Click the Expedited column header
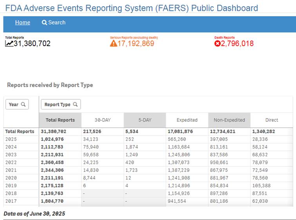 (x=187, y=120)
